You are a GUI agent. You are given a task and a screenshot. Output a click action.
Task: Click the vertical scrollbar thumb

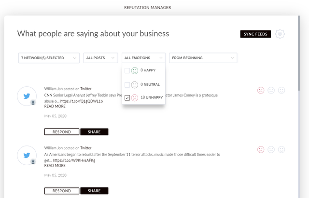pyautogui.click(x=299, y=53)
